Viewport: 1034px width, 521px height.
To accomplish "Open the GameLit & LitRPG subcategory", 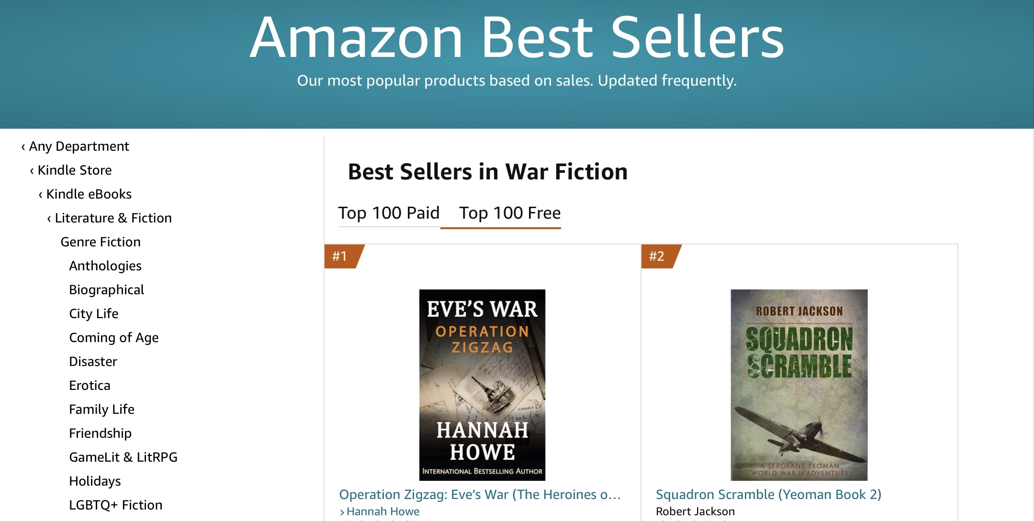I will coord(123,457).
